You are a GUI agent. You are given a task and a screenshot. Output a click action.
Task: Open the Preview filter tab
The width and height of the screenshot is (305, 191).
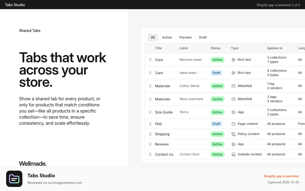[x=186, y=37]
